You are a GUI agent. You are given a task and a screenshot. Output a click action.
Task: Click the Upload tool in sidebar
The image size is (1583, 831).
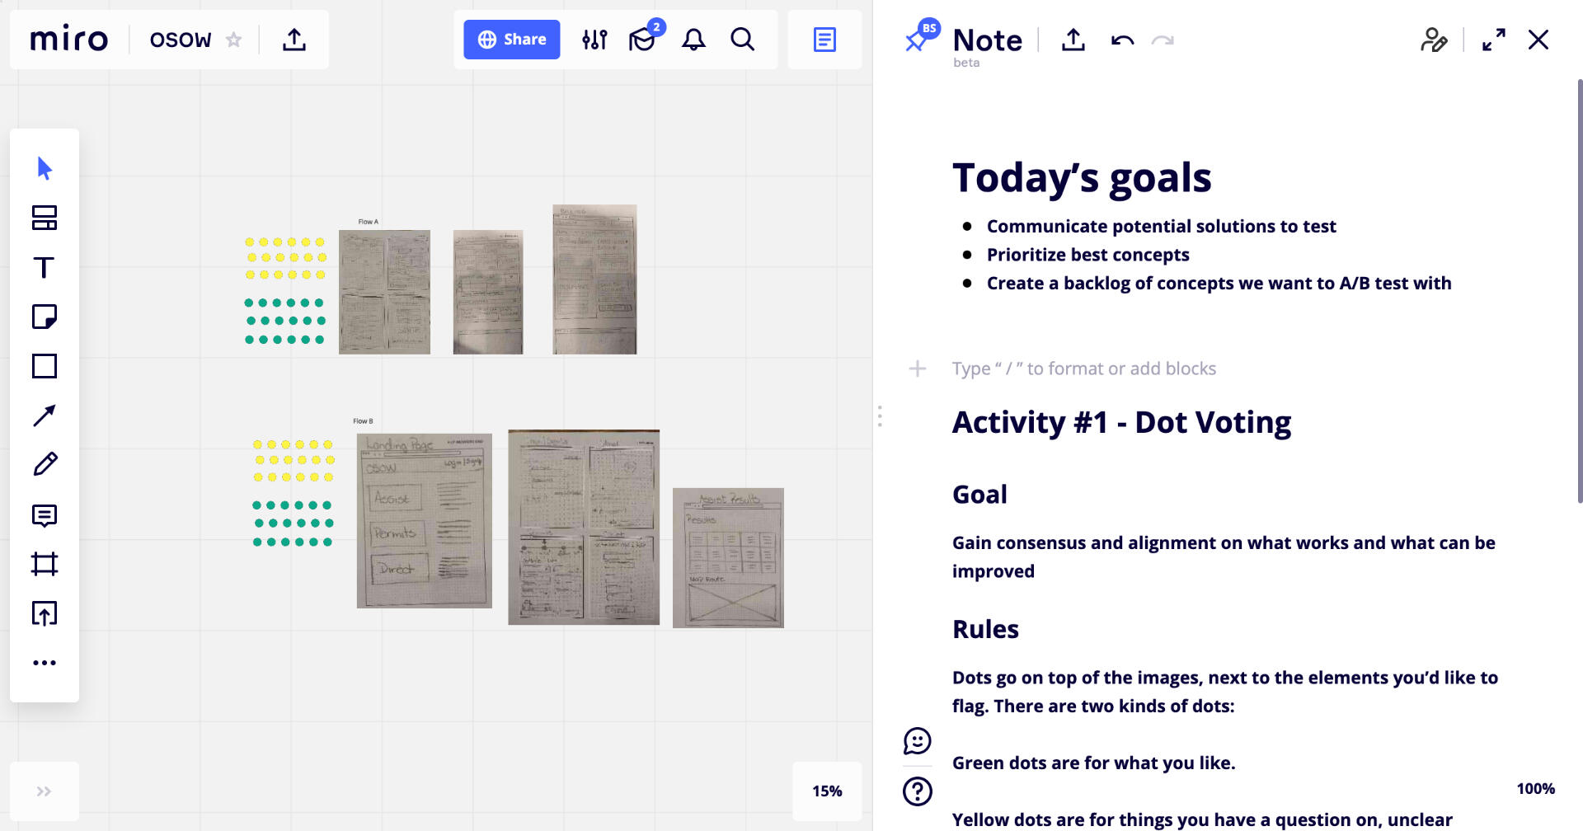coord(44,613)
